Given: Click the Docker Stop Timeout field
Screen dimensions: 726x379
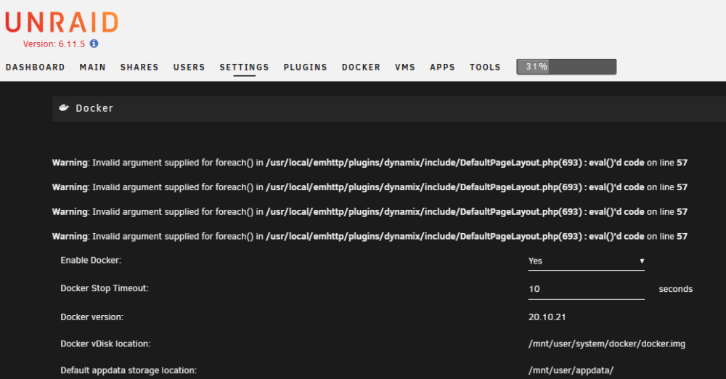Looking at the screenshot, I should tap(586, 289).
